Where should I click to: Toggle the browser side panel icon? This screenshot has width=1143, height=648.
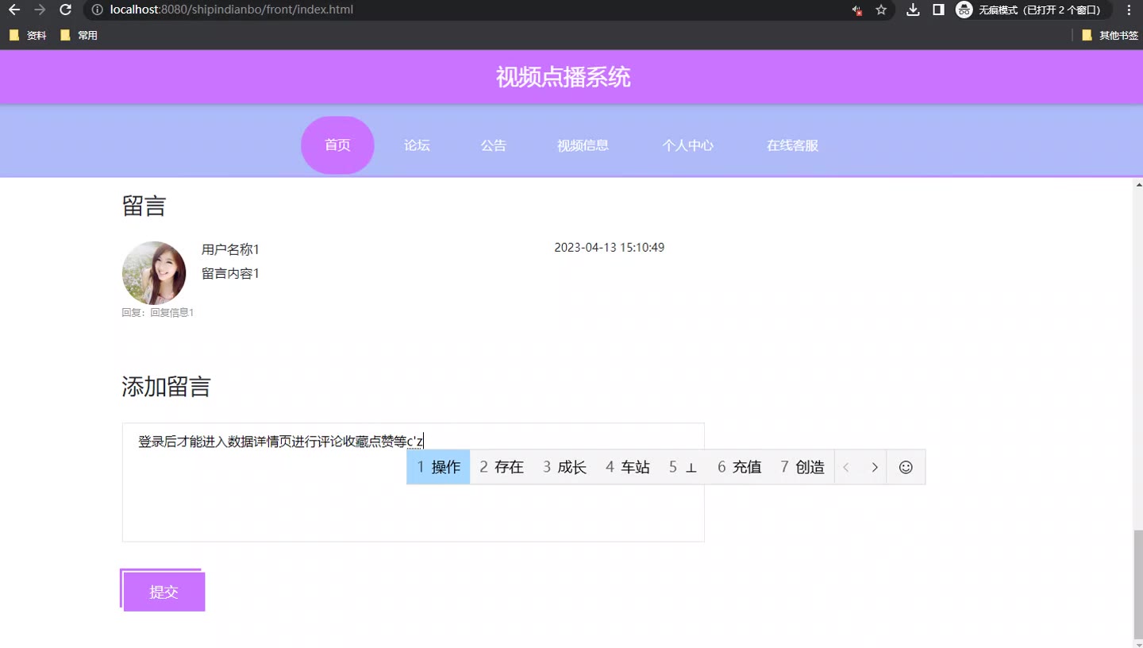tap(938, 10)
